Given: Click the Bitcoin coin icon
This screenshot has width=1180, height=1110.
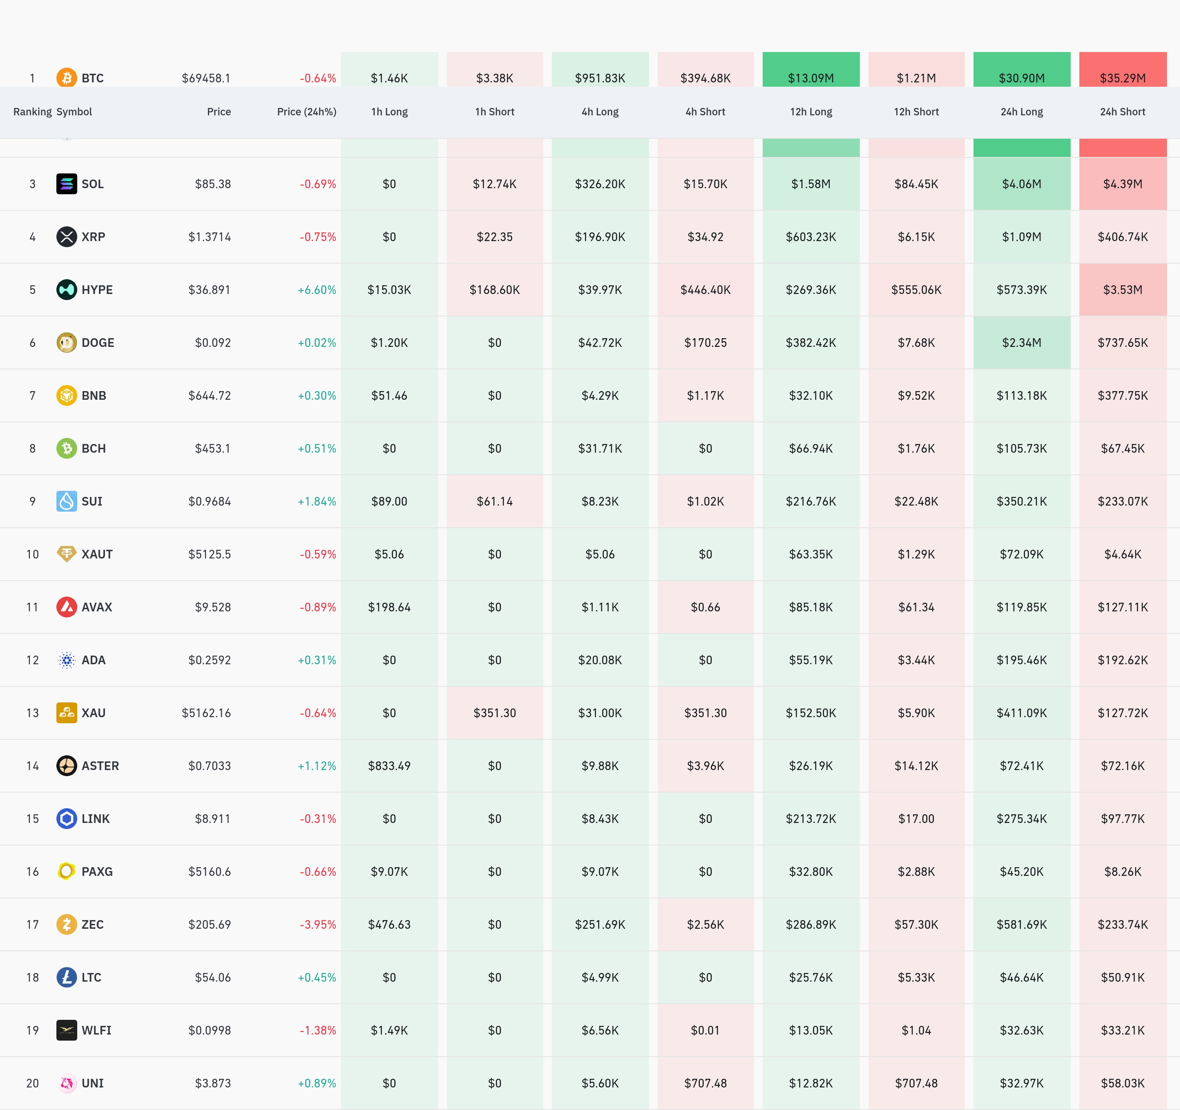Looking at the screenshot, I should [66, 78].
